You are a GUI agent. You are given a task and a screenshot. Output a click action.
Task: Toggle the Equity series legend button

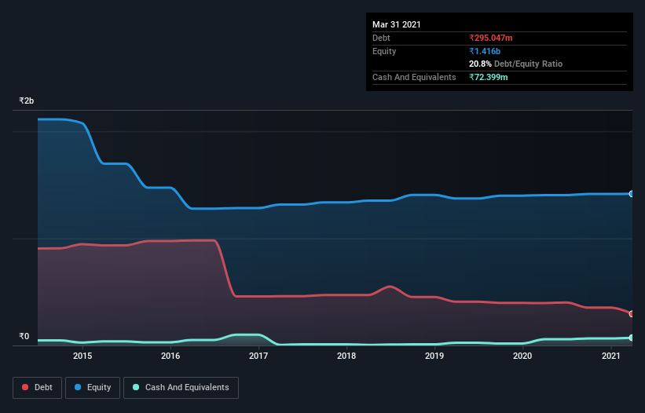[x=93, y=388]
